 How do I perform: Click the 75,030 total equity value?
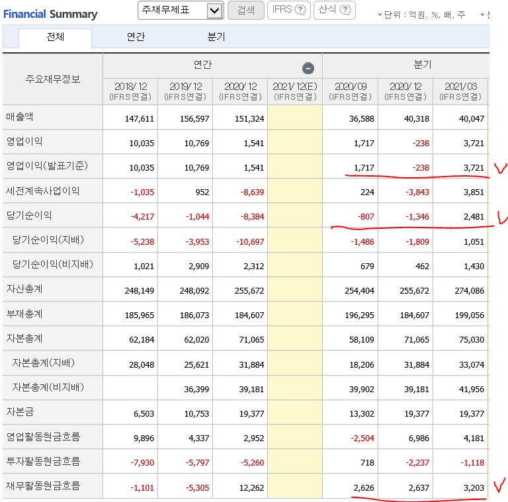(472, 340)
